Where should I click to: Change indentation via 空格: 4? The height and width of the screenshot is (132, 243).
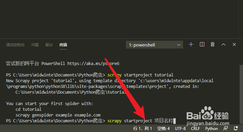163,129
